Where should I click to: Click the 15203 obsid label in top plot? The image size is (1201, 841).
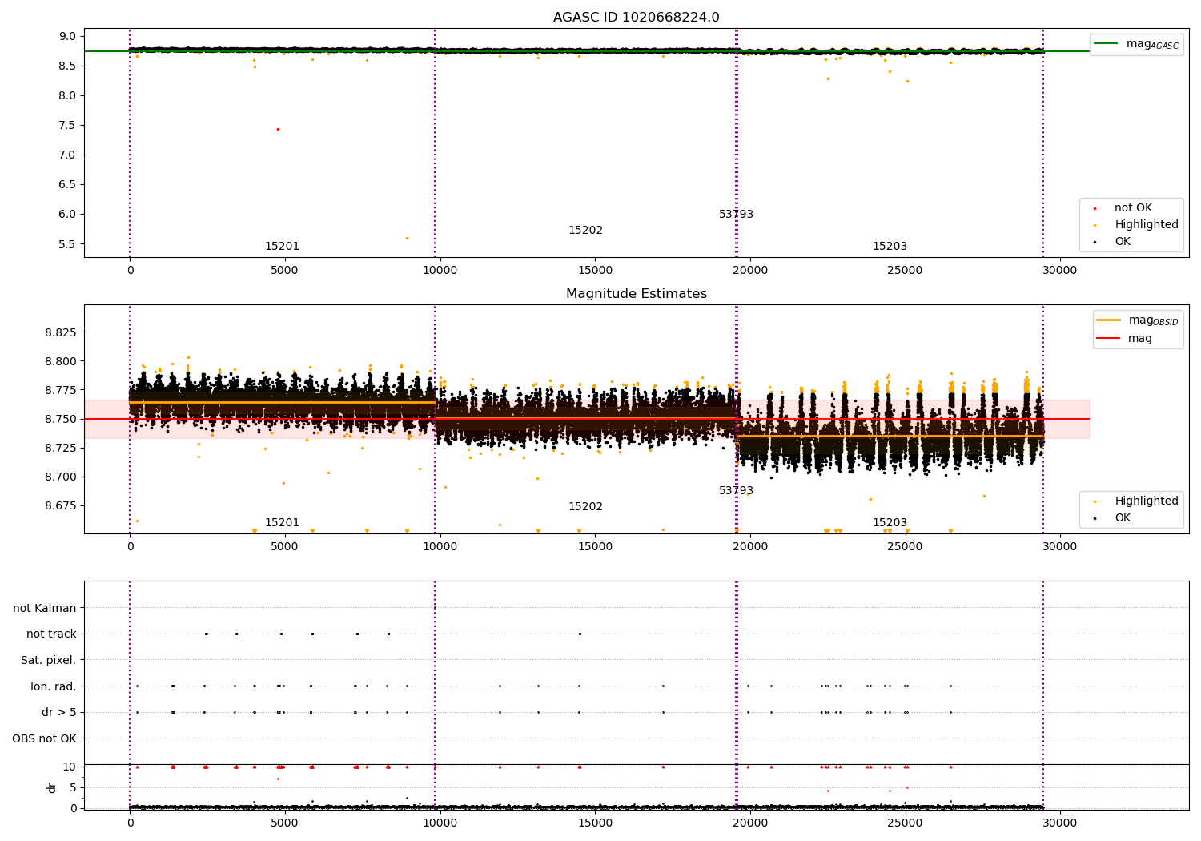coord(890,247)
